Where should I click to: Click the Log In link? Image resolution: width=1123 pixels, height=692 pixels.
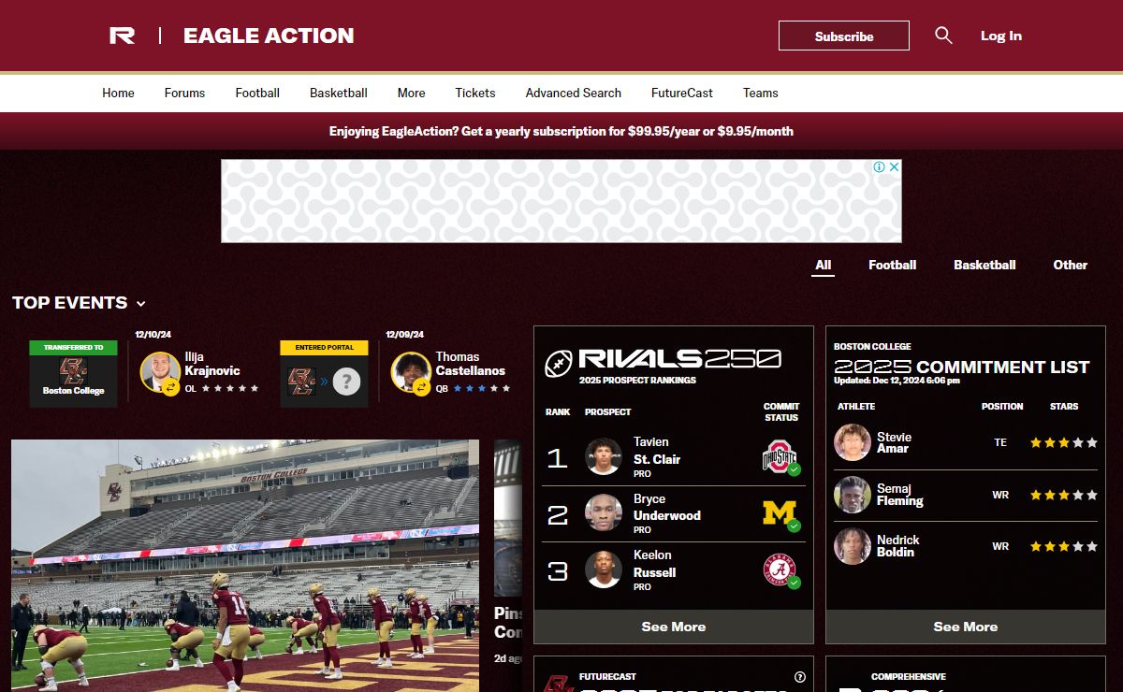click(1001, 36)
